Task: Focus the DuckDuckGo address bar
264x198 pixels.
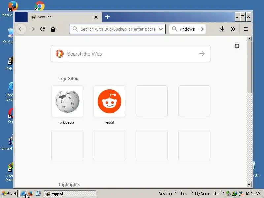Action: (x=118, y=29)
